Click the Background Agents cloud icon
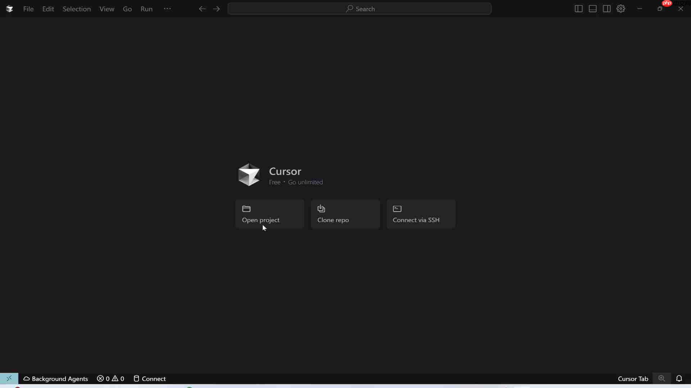The width and height of the screenshot is (691, 388). click(x=27, y=379)
